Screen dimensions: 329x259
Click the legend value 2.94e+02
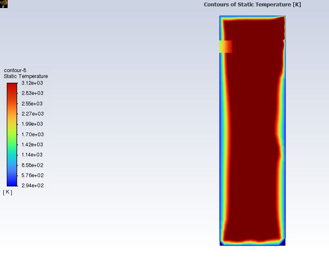click(33, 186)
